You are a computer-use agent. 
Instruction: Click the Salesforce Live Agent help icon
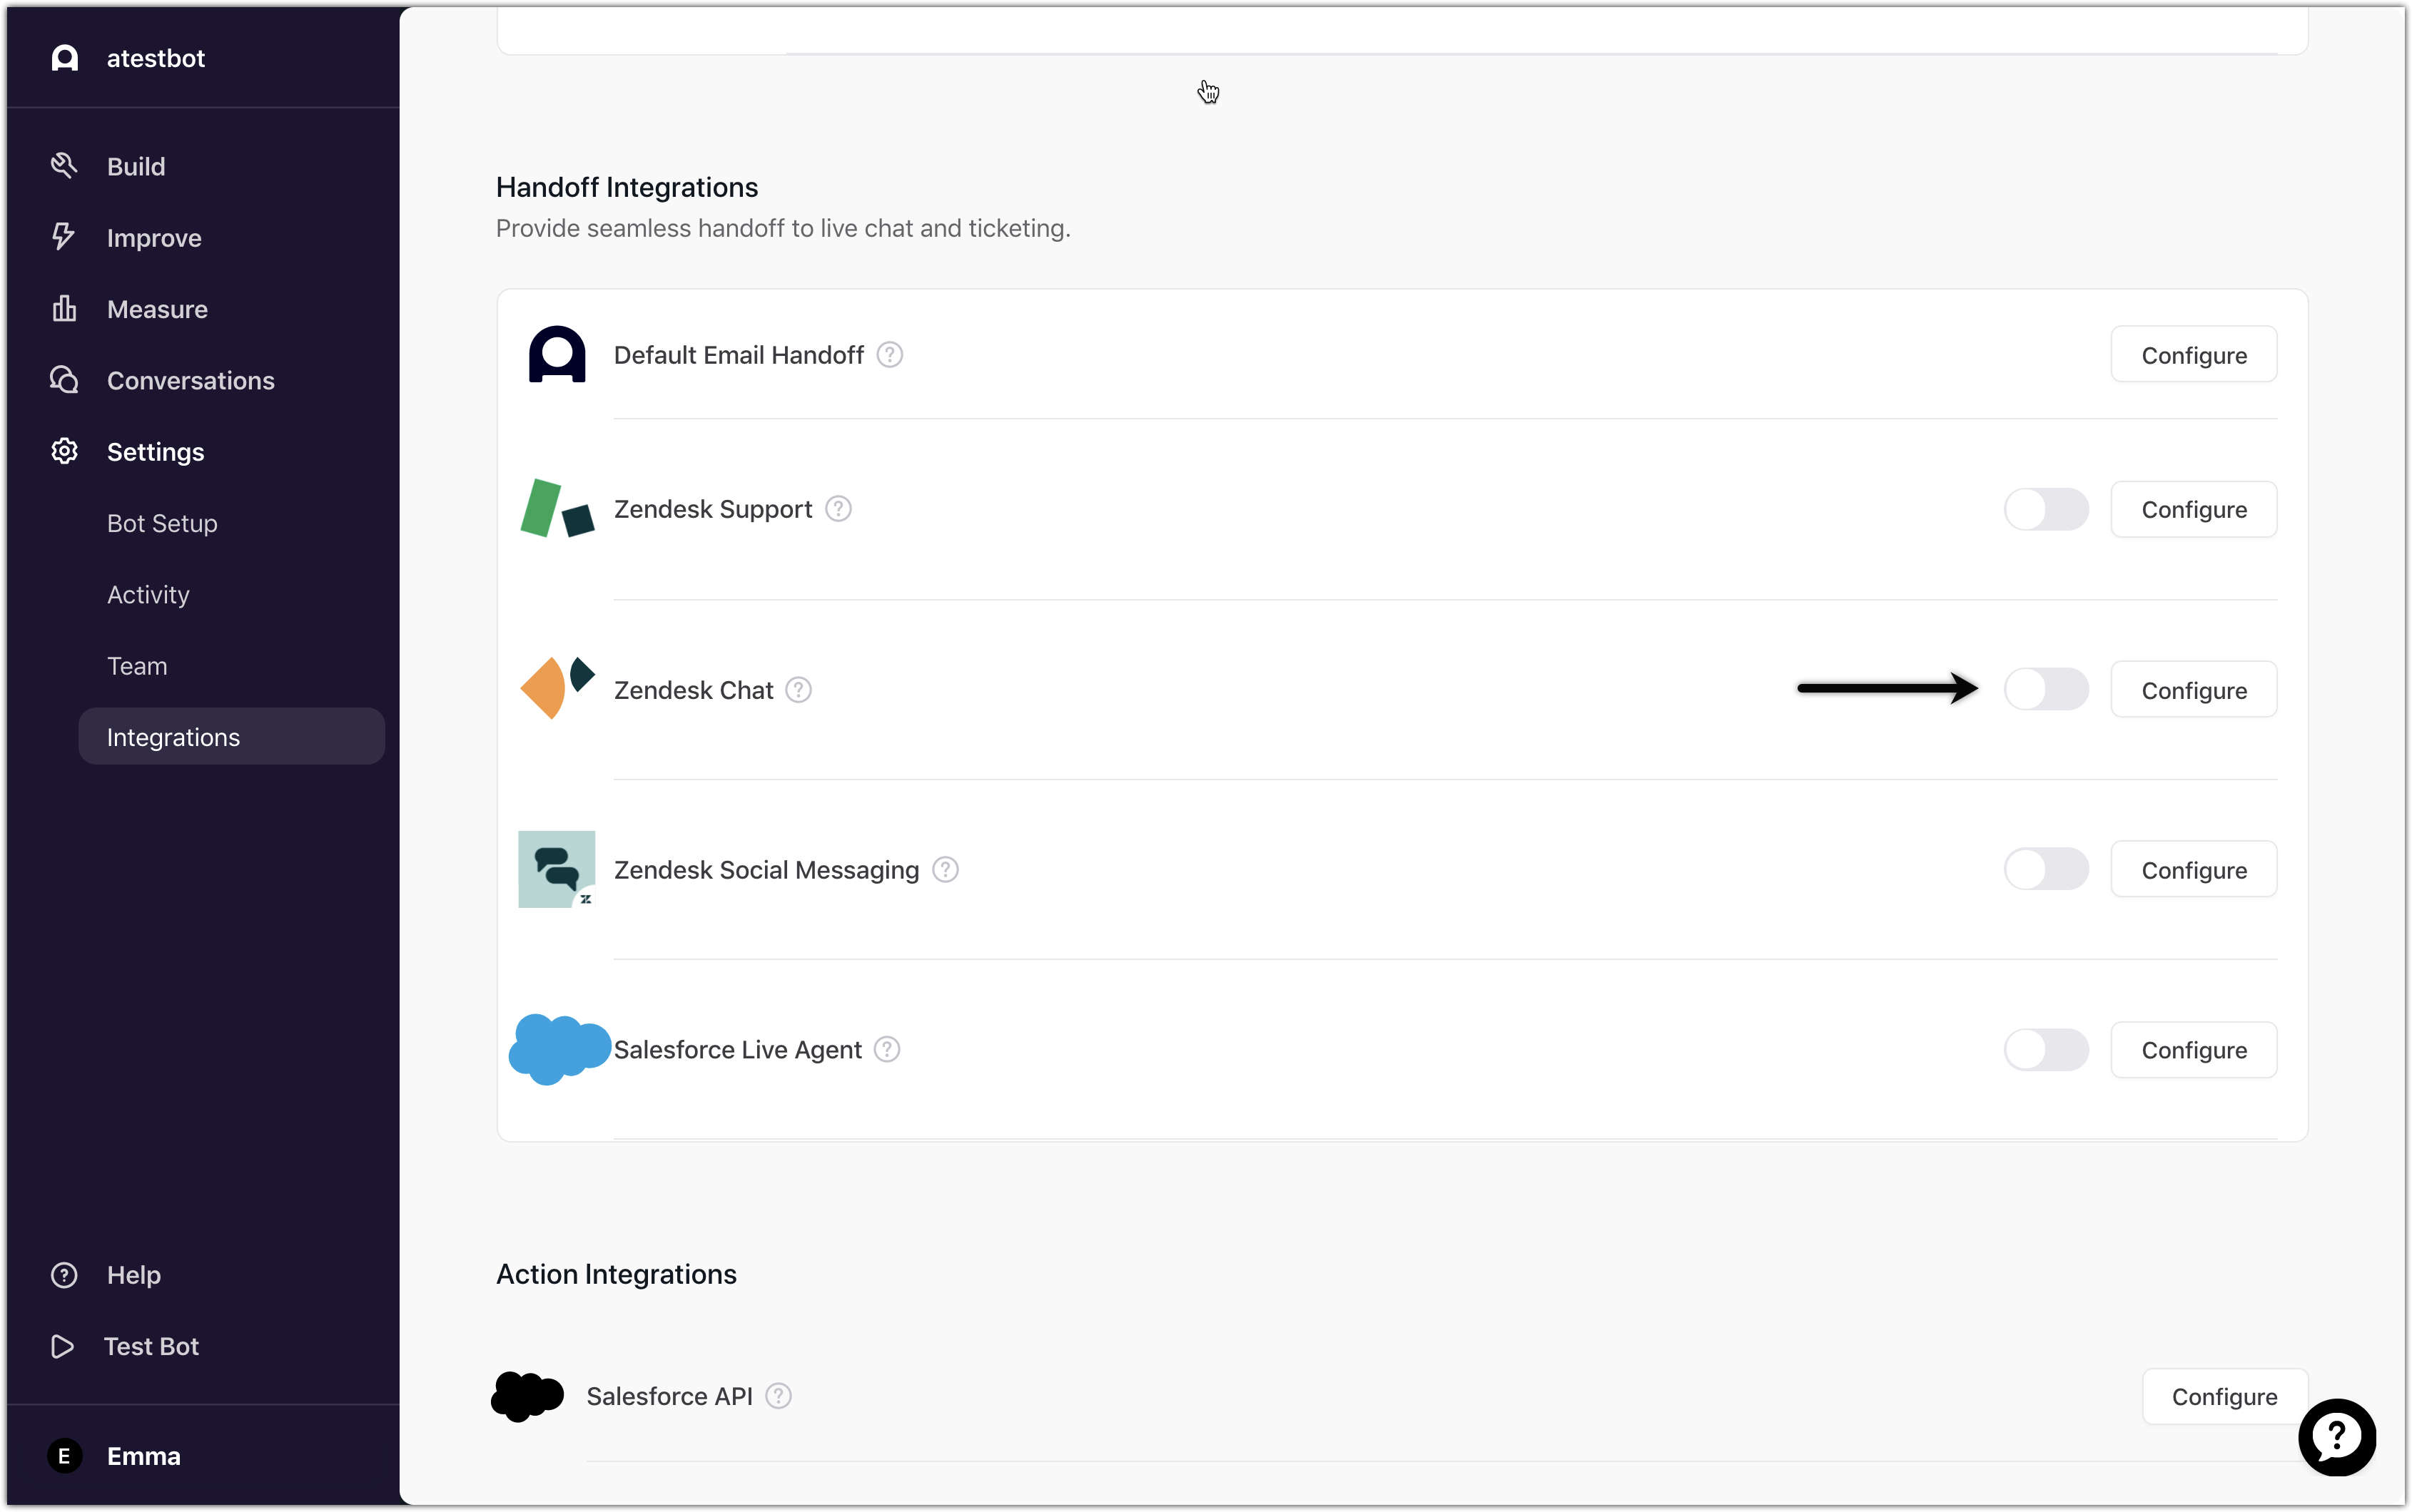tap(886, 1049)
